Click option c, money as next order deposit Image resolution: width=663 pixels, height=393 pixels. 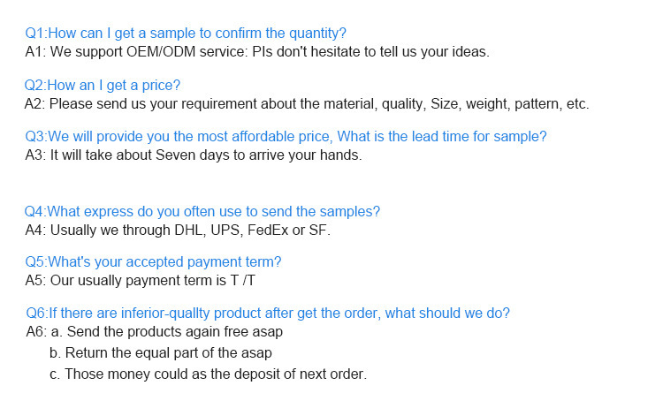(208, 374)
